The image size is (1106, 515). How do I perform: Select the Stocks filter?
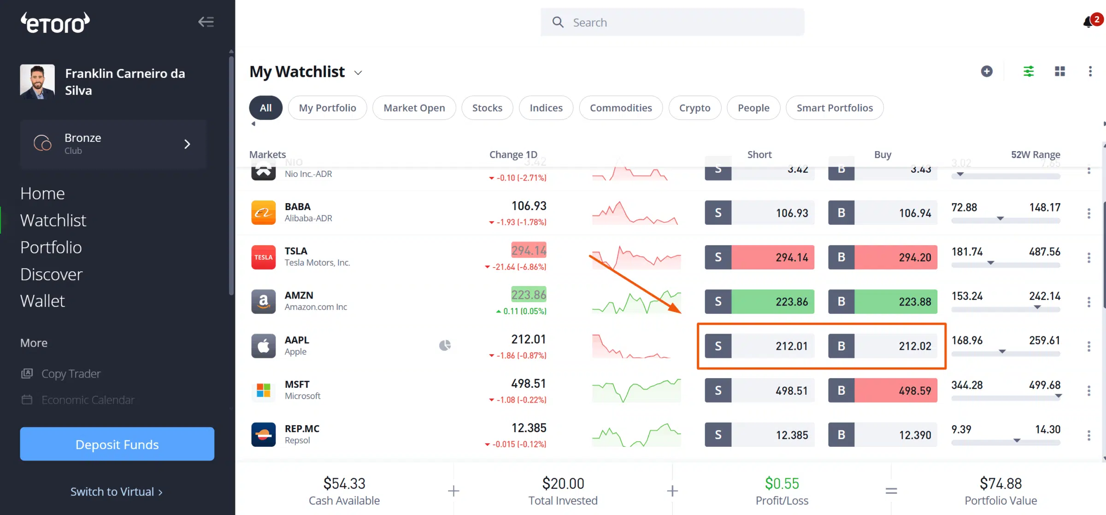coord(487,108)
